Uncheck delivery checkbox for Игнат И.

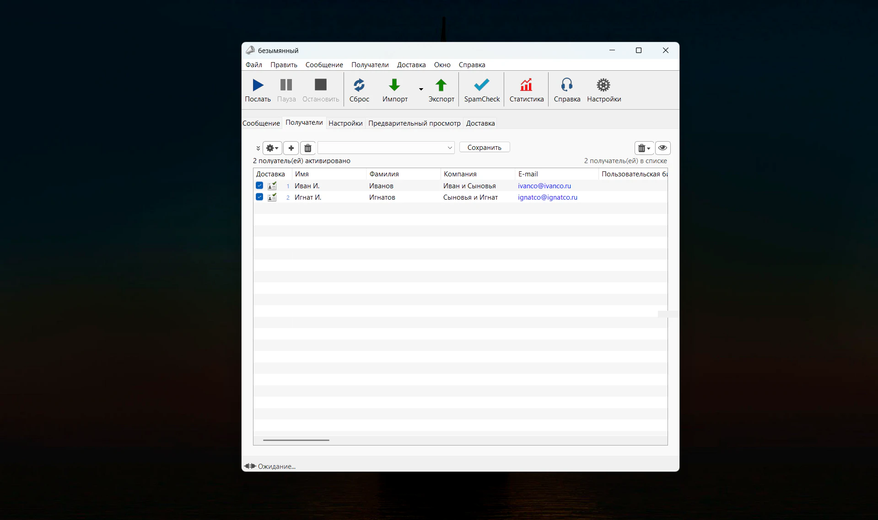259,197
